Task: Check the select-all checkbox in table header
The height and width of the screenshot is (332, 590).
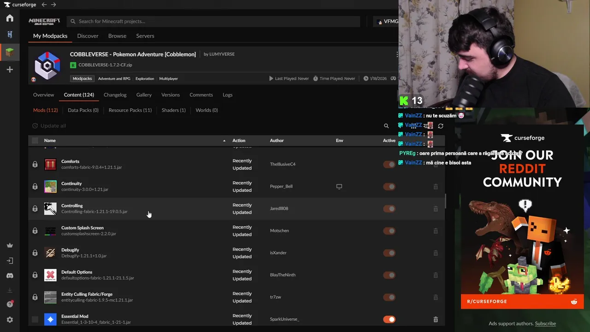Action: [35, 141]
